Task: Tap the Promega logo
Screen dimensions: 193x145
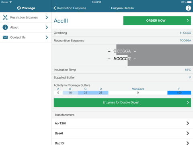Action: pyautogui.click(x=26, y=8)
